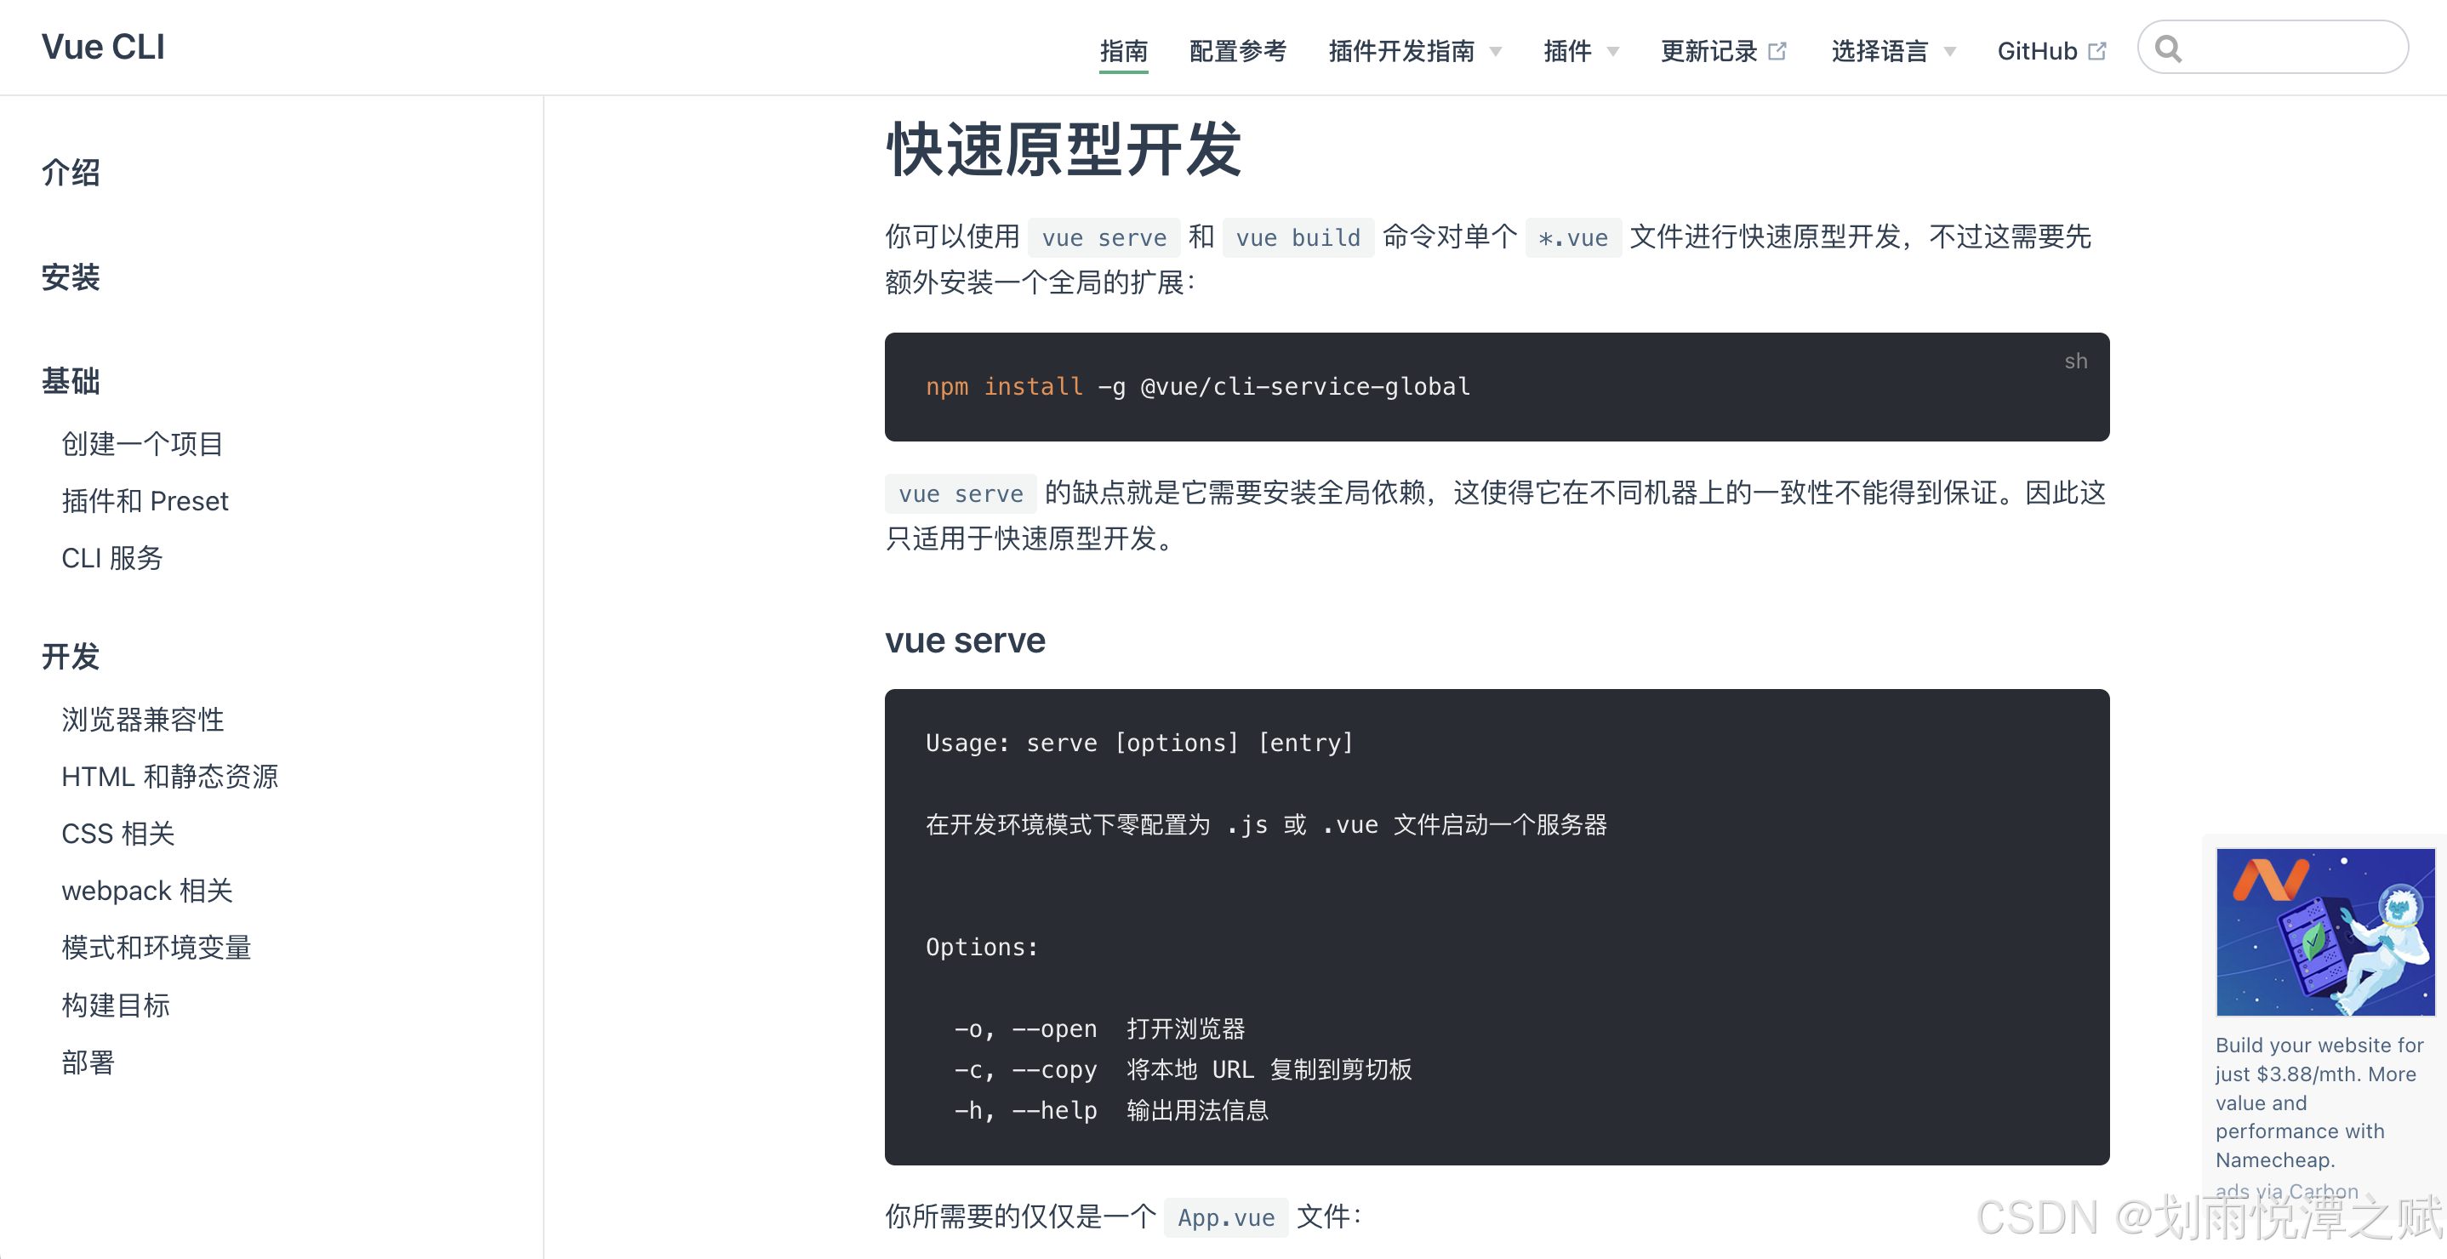
Task: Open 浏览器兼容性 sidebar link
Action: pos(142,719)
